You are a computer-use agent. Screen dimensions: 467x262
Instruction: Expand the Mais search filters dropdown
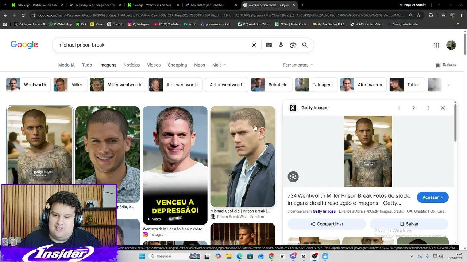point(219,65)
